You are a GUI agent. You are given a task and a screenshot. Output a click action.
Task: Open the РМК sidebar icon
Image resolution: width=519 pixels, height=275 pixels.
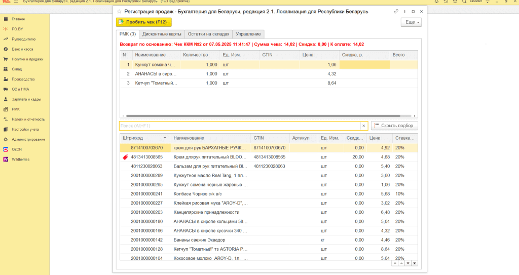6,109
